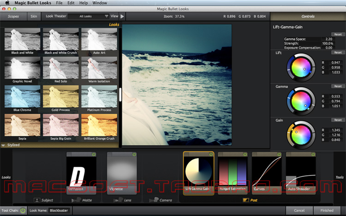Click the Cancel button
This screenshot has height=216, width=346.
(299, 210)
